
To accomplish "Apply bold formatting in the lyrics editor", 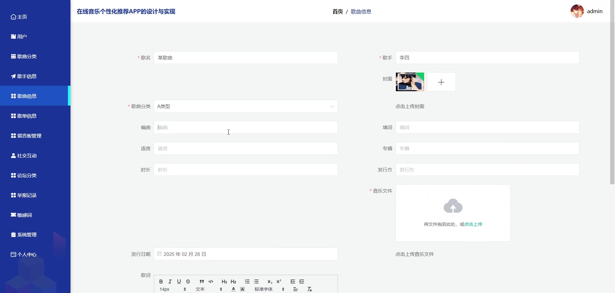I will [x=160, y=281].
